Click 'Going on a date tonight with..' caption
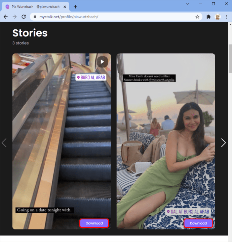Image resolution: width=232 pixels, height=242 pixels. pyautogui.click(x=45, y=210)
